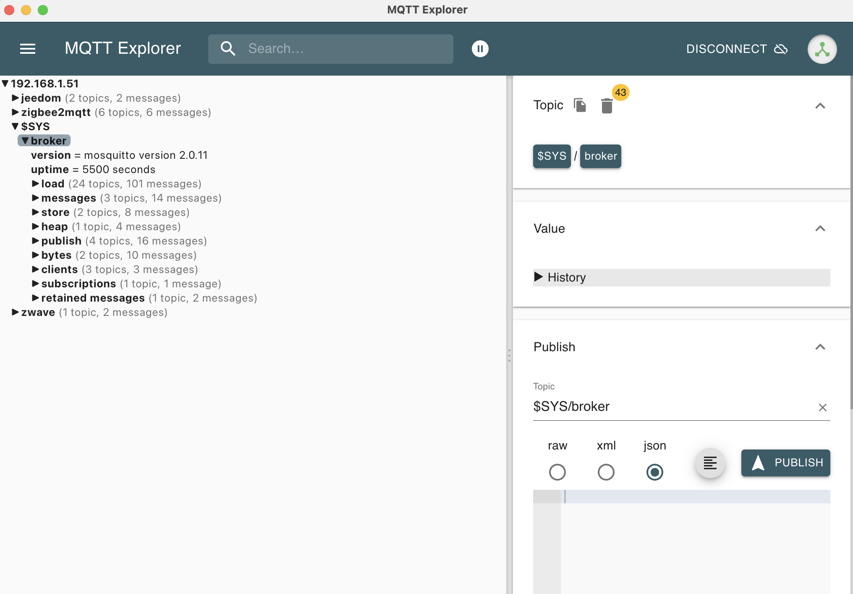Click the copy topic icon

pyautogui.click(x=580, y=105)
